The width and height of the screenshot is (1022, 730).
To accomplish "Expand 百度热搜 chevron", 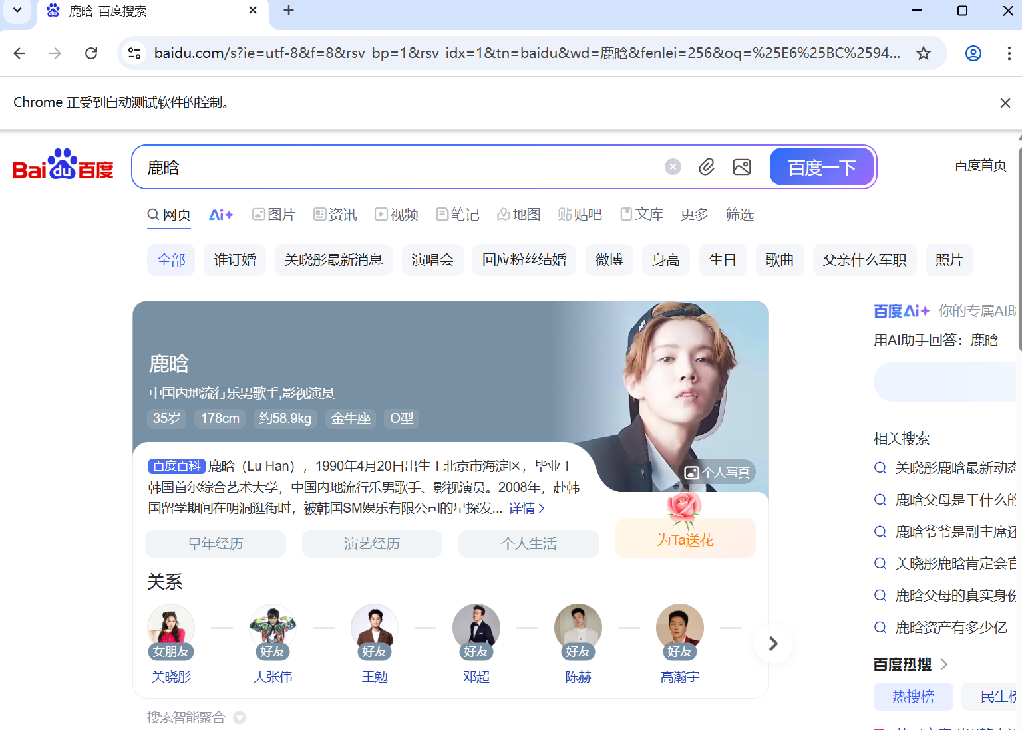I will pyautogui.click(x=943, y=664).
